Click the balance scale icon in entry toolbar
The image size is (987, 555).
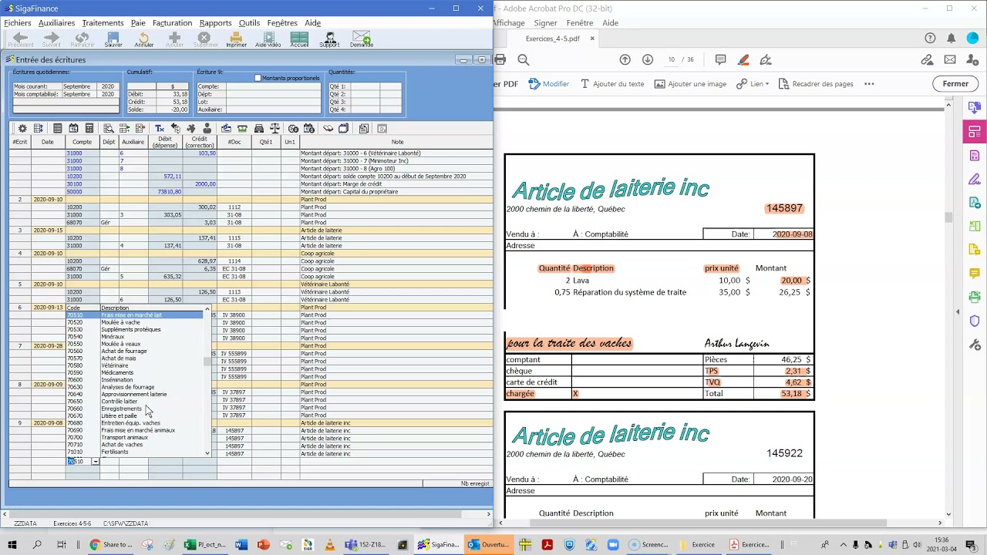[x=273, y=129]
